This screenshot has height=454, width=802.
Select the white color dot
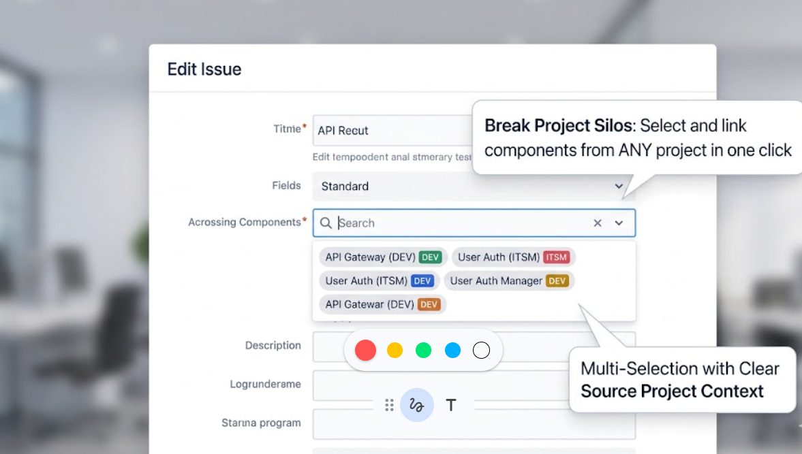point(481,350)
